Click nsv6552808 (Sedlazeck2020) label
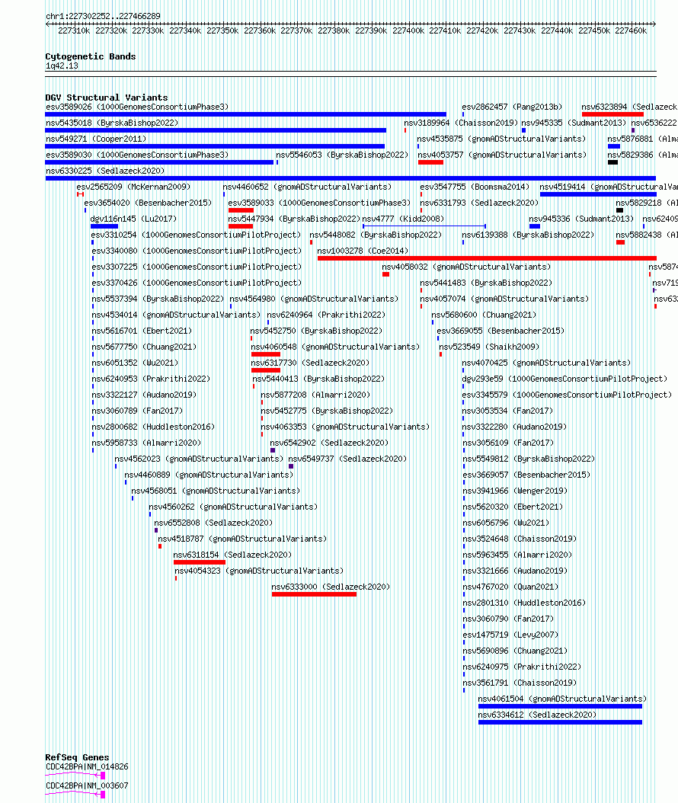678x803 pixels. click(x=213, y=523)
